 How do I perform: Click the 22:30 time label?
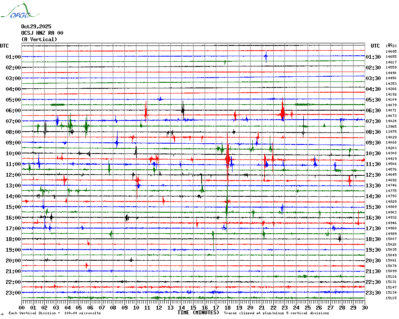click(373, 282)
